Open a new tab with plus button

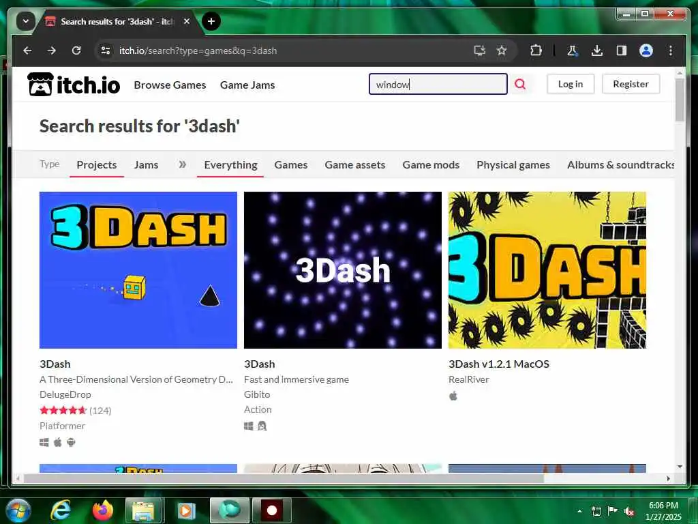[211, 21]
